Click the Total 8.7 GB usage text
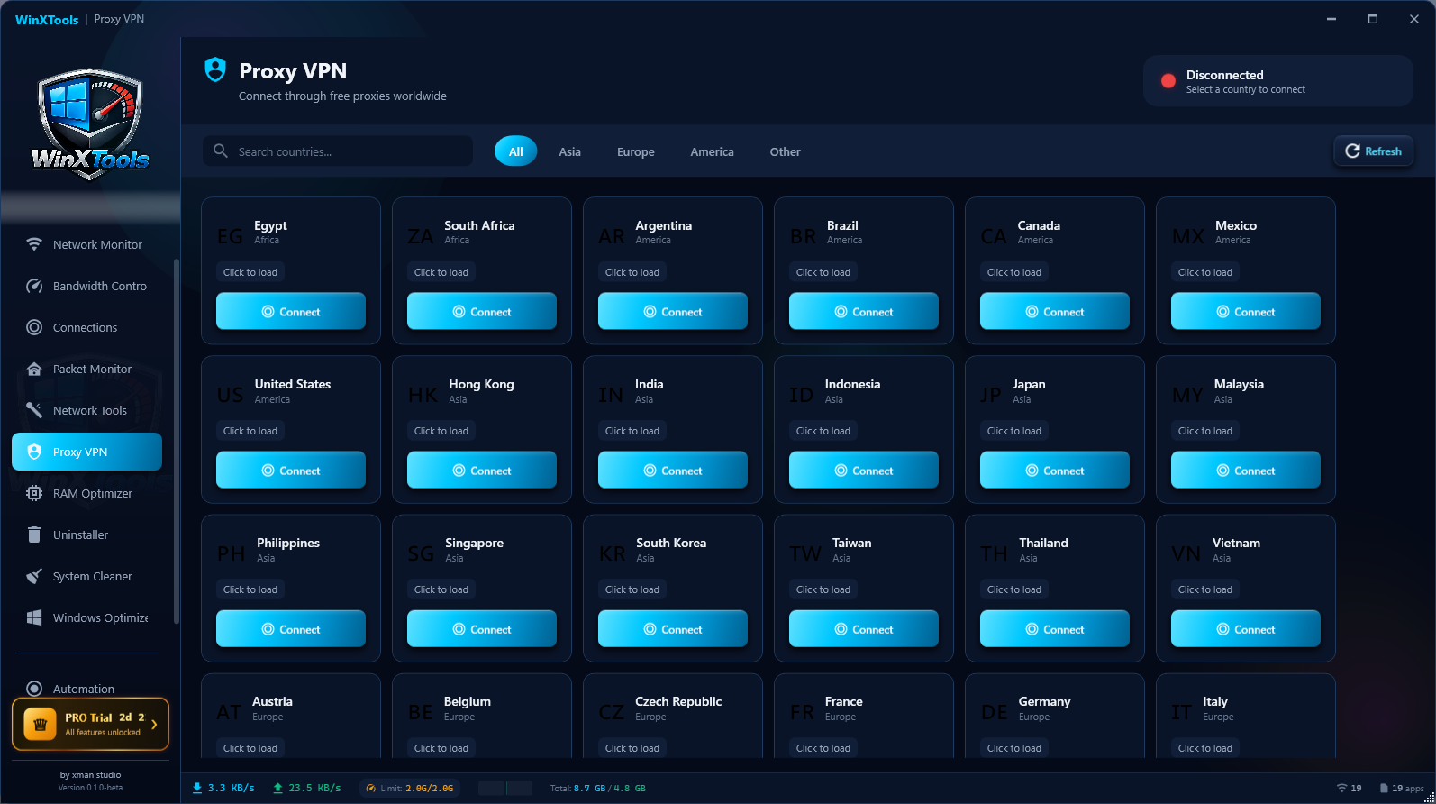The width and height of the screenshot is (1436, 804). pos(597,789)
